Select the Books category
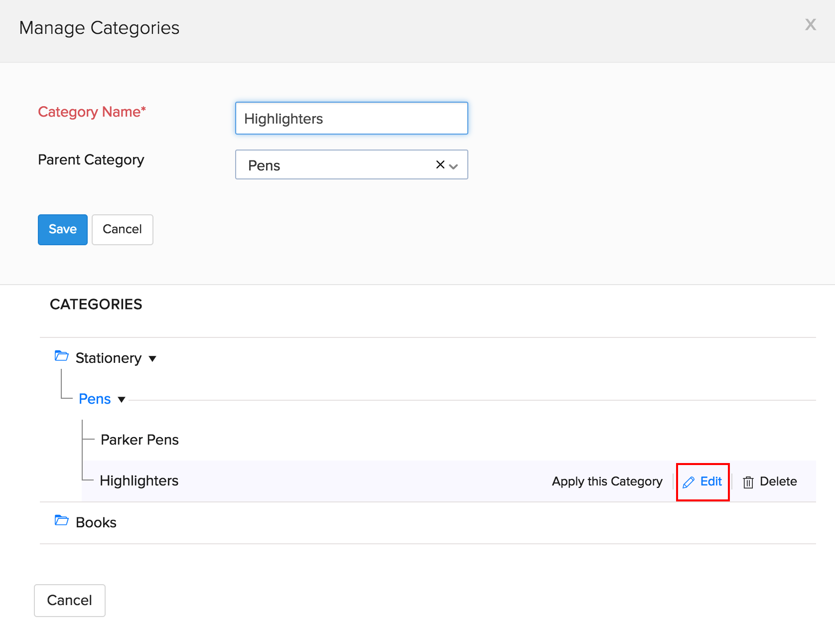This screenshot has width=835, height=637. tap(96, 522)
